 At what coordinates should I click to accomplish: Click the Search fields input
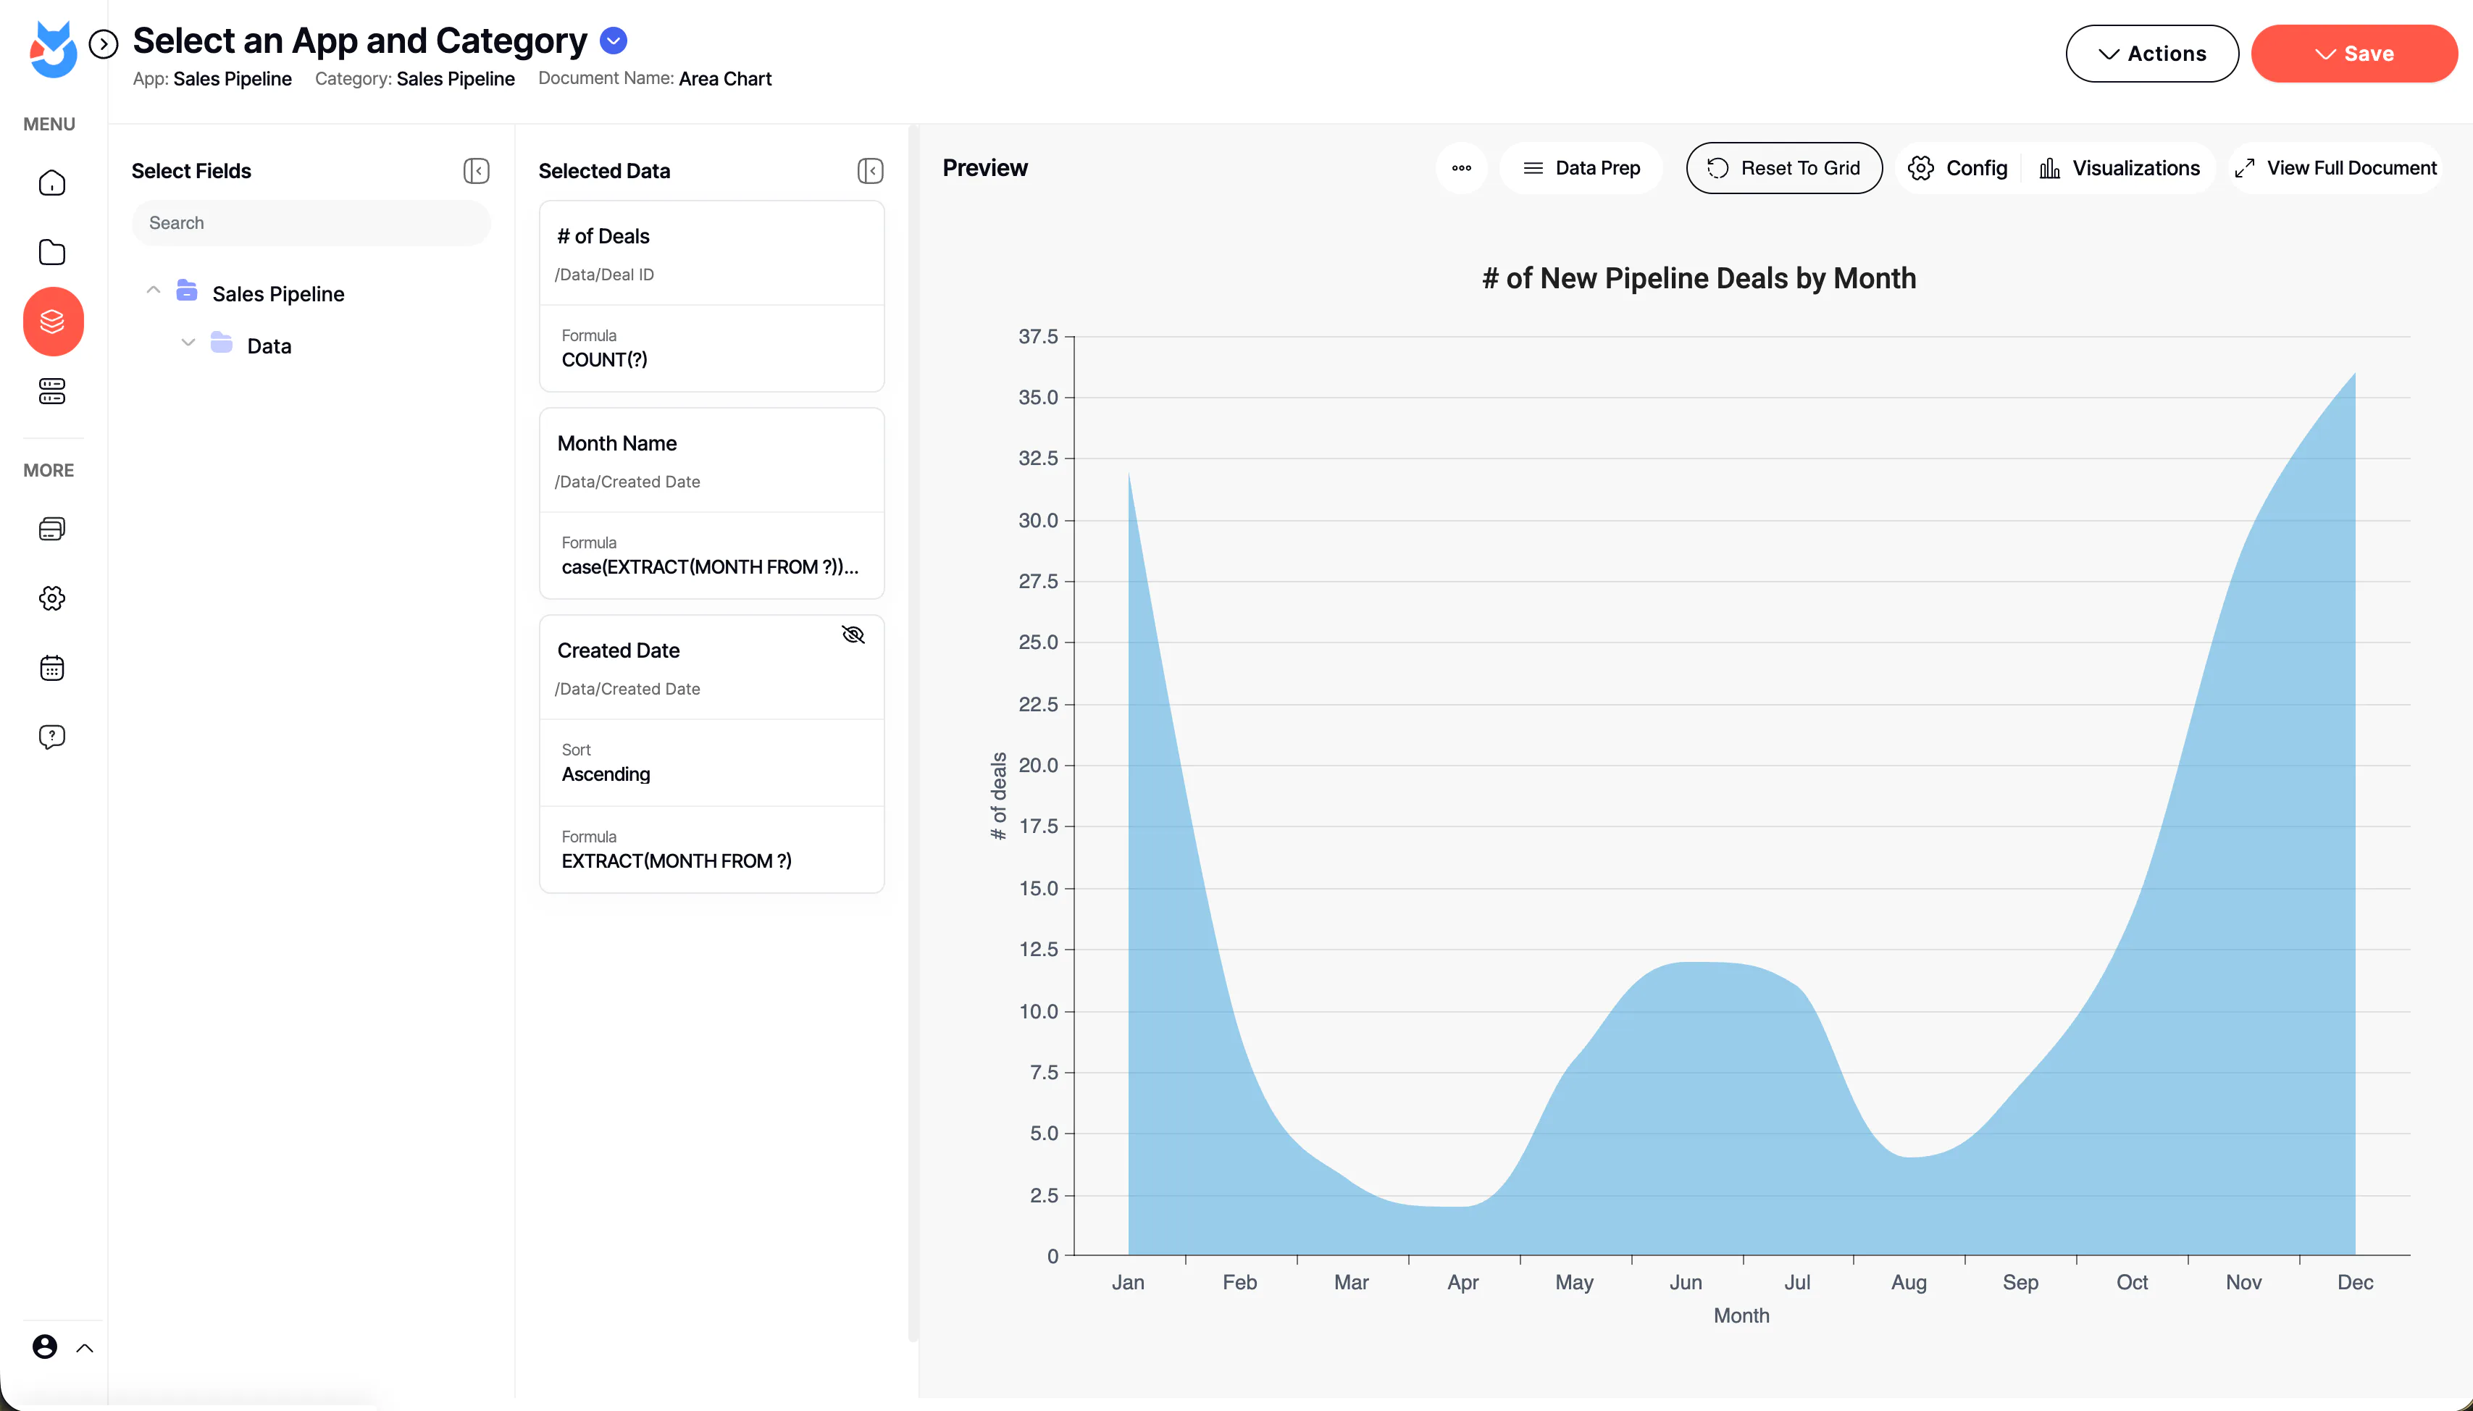(x=311, y=223)
